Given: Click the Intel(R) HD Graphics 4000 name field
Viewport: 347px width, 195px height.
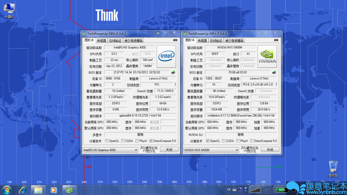Looking at the screenshot, I should (x=130, y=47).
